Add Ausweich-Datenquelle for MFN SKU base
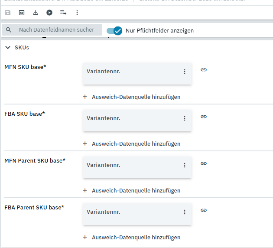Screen dimensions: 273x248 click(131, 97)
